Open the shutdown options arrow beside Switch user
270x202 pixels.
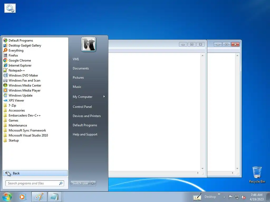[93, 183]
